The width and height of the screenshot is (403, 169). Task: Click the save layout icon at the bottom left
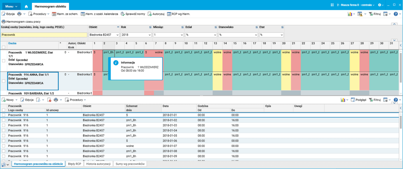[3, 164]
